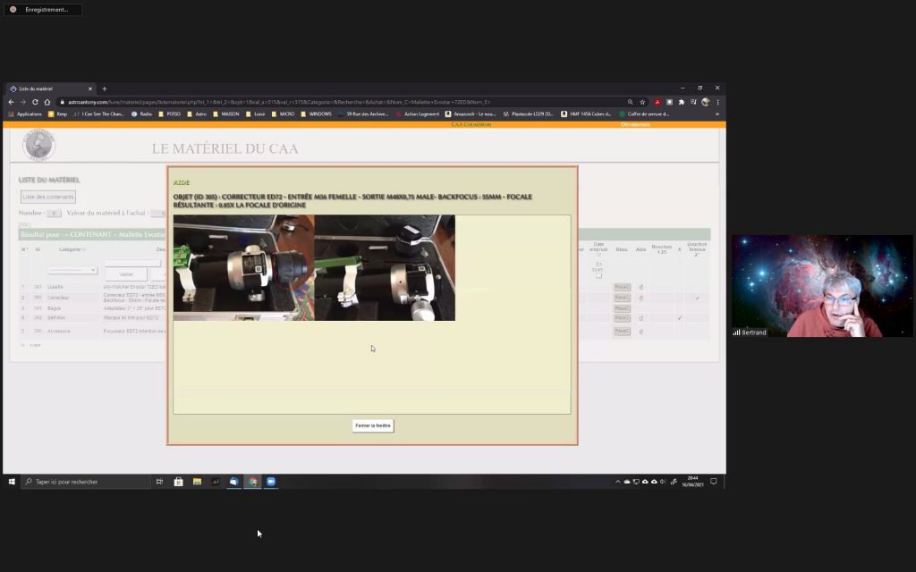Go forward in the Chrome browser
This screenshot has width=916, height=572.
pos(22,102)
